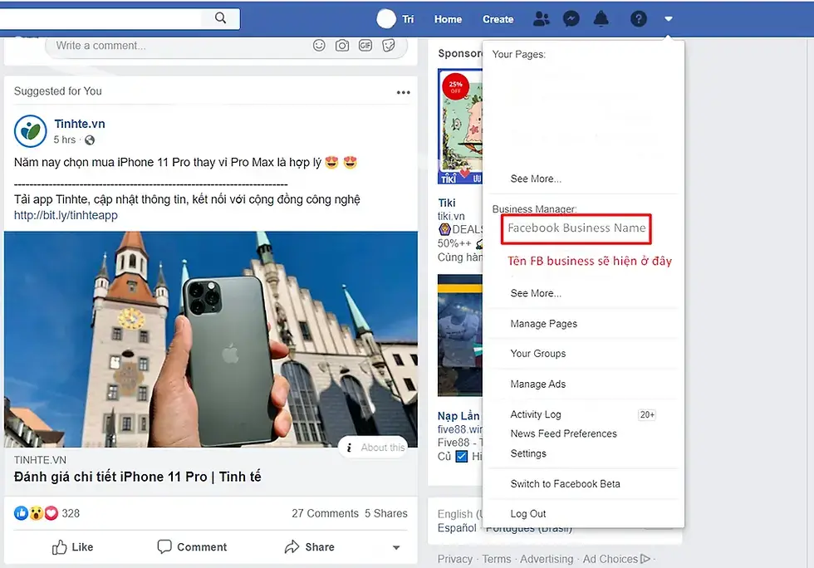View the 5 Shares
This screenshot has height=568, width=814.
[x=385, y=513]
